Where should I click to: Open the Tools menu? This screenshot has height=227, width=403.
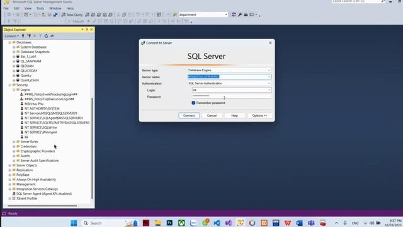[x=40, y=8]
